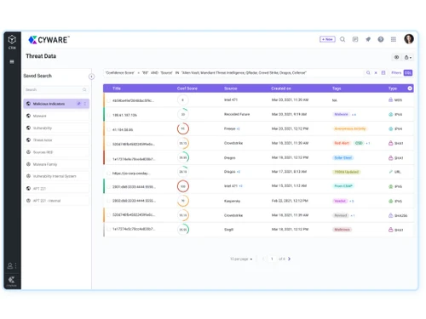
Task: Click the CQL query input field
Action: pos(233,73)
